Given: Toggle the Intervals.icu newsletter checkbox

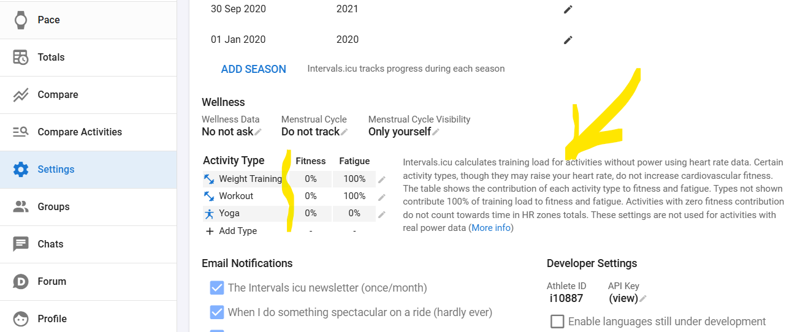Looking at the screenshot, I should point(217,288).
